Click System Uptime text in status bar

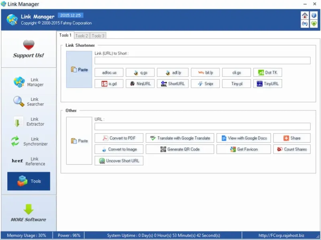[x=164, y=235]
